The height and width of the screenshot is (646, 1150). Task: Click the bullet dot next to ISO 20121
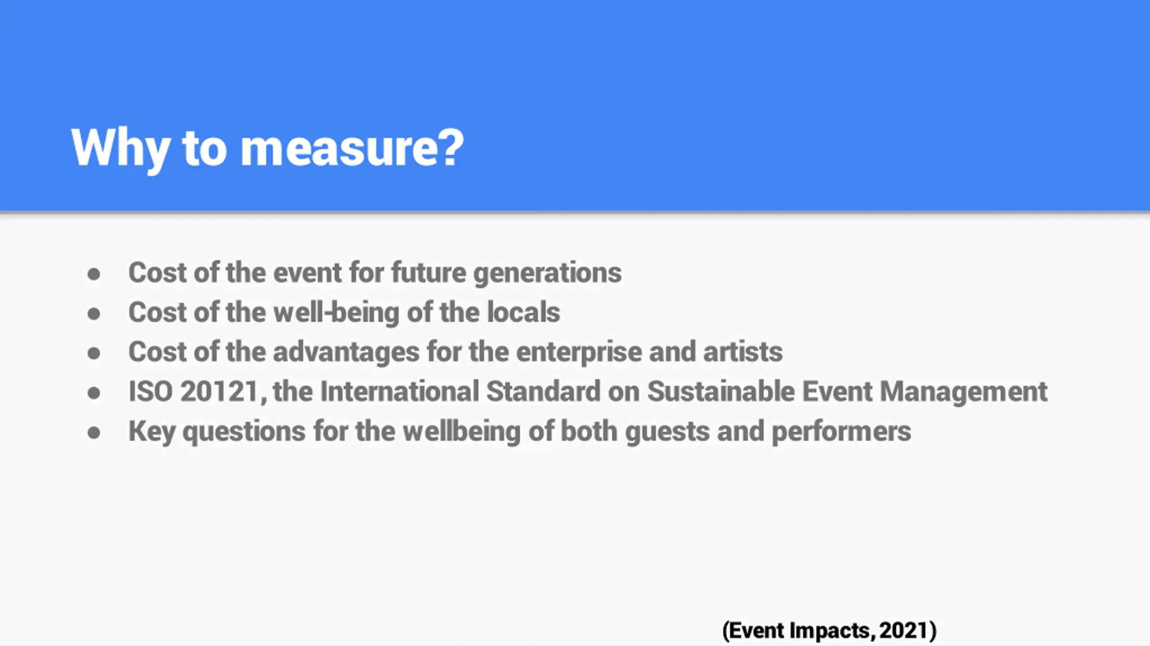[x=94, y=393]
